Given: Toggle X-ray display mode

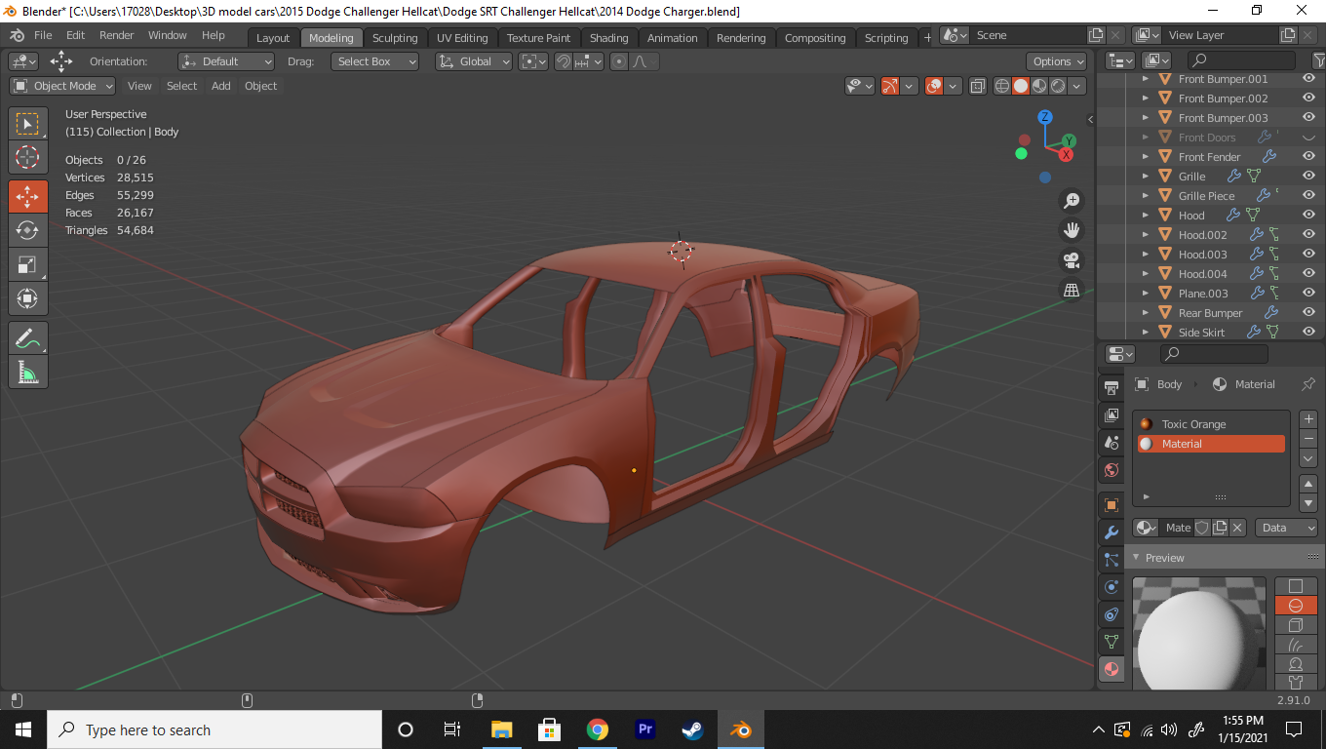Looking at the screenshot, I should pyautogui.click(x=978, y=86).
